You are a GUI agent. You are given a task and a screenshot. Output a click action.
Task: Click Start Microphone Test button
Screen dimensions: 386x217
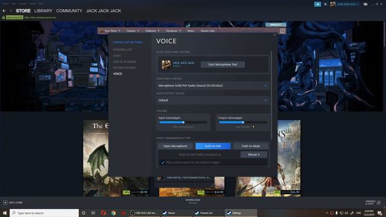(x=223, y=64)
